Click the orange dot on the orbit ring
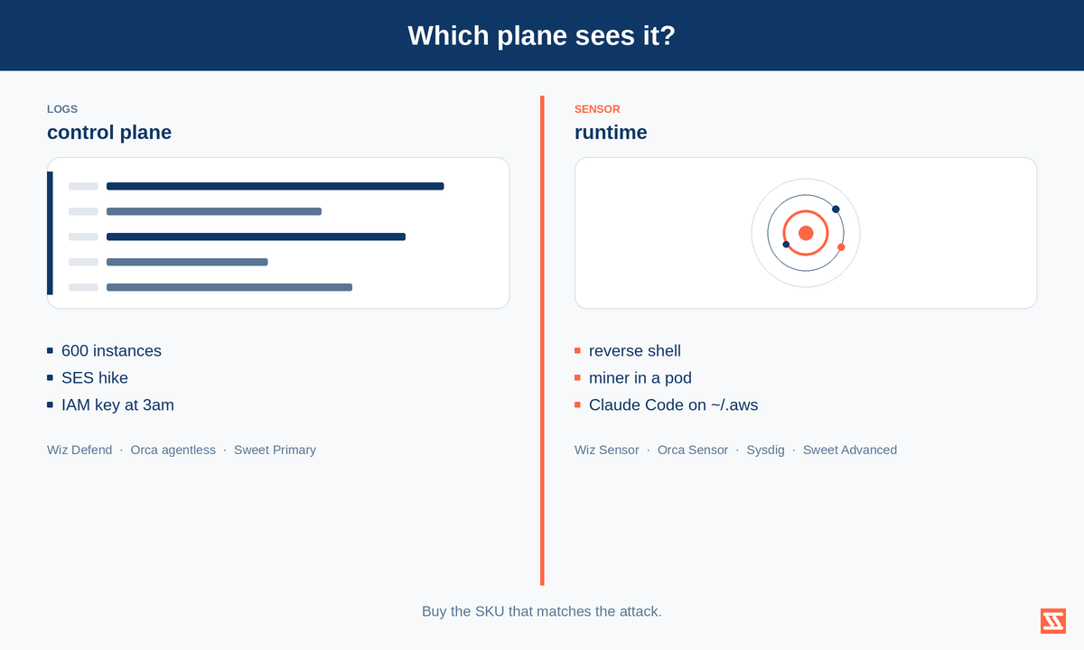Viewport: 1084px width, 650px height. click(x=841, y=246)
